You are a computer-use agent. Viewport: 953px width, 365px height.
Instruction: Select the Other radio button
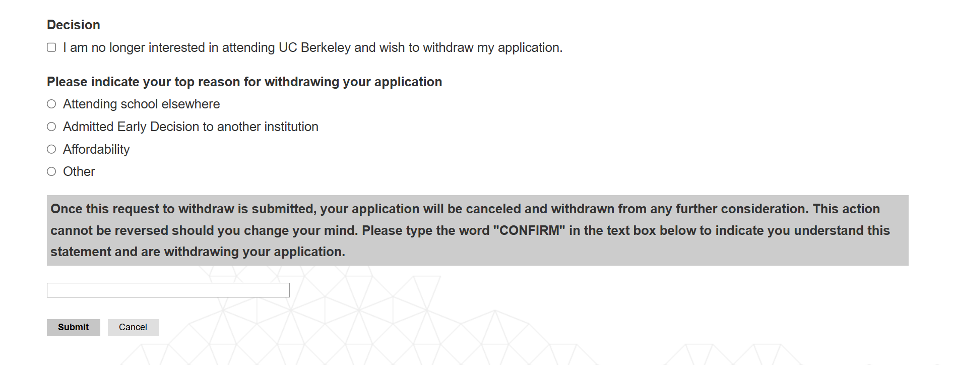tap(51, 171)
